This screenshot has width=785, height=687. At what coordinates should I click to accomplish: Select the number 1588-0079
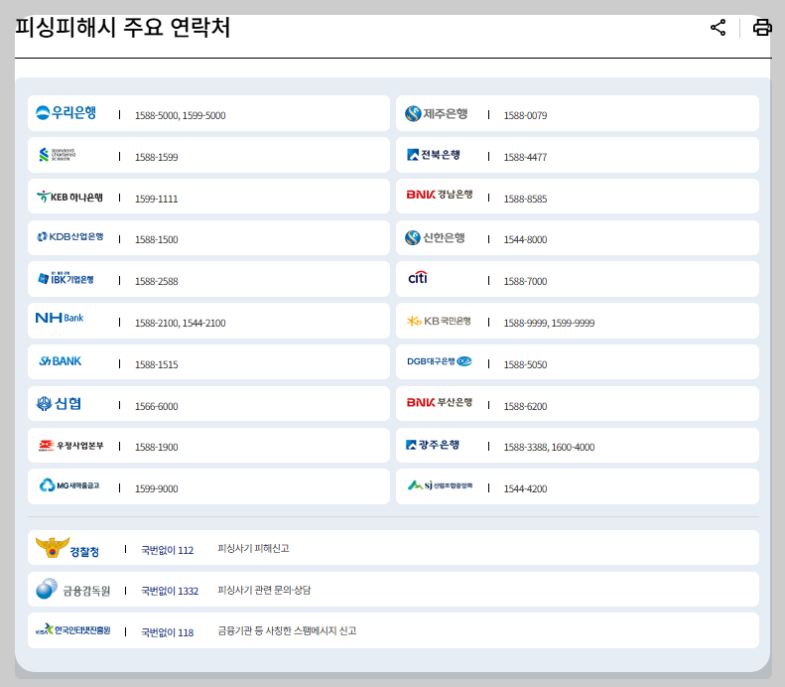(525, 116)
